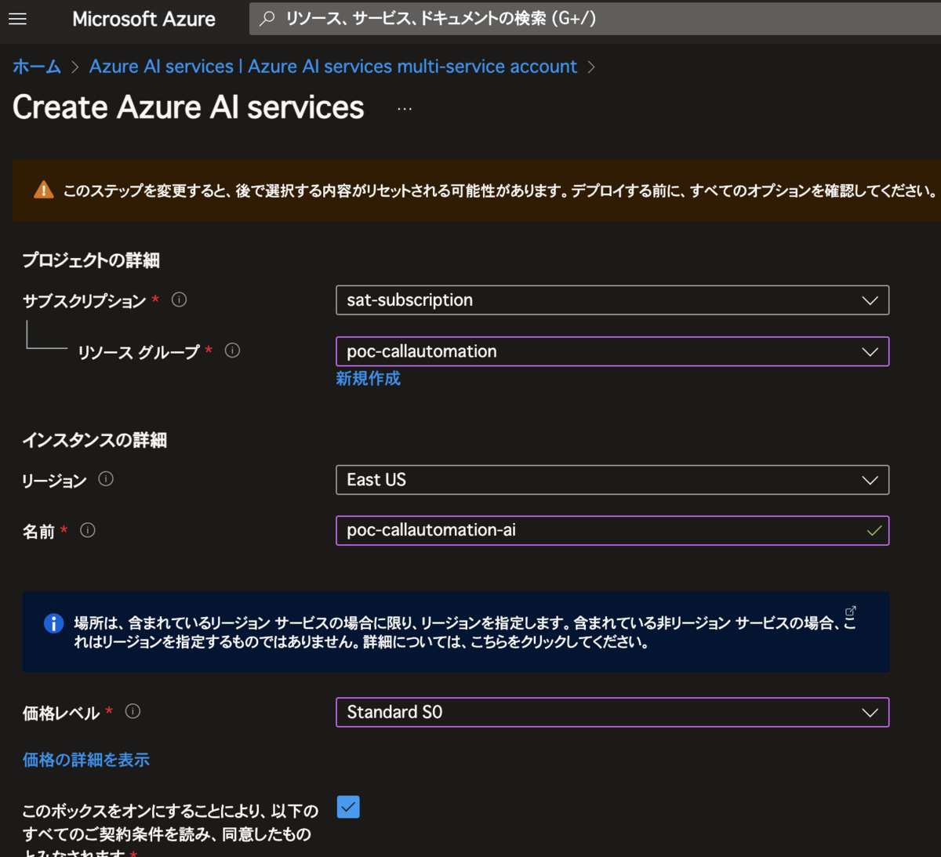This screenshot has height=857, width=941.
Task: Toggle the terms agreement checkbox
Action: click(348, 807)
